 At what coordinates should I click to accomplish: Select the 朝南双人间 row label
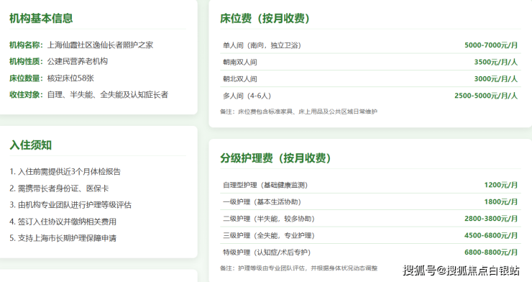click(x=240, y=62)
